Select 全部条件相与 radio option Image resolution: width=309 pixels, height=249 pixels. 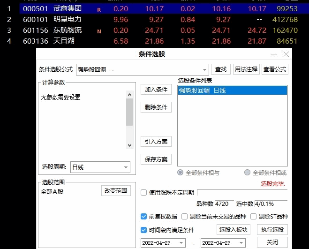coord(180,173)
